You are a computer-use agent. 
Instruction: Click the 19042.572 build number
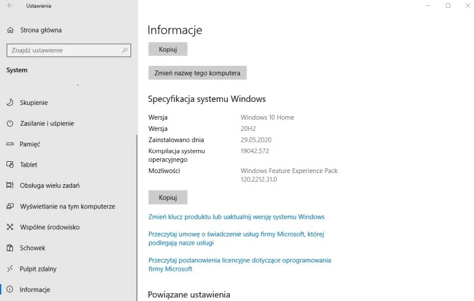(255, 151)
